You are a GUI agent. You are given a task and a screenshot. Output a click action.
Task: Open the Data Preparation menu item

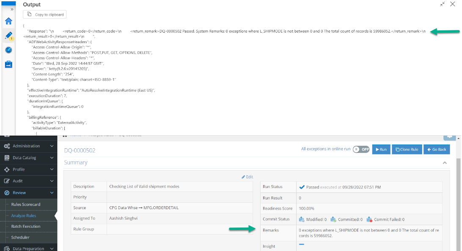[29, 248]
